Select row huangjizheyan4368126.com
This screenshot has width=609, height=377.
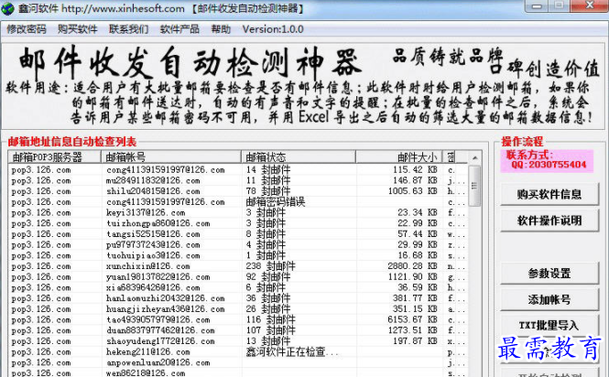point(238,309)
